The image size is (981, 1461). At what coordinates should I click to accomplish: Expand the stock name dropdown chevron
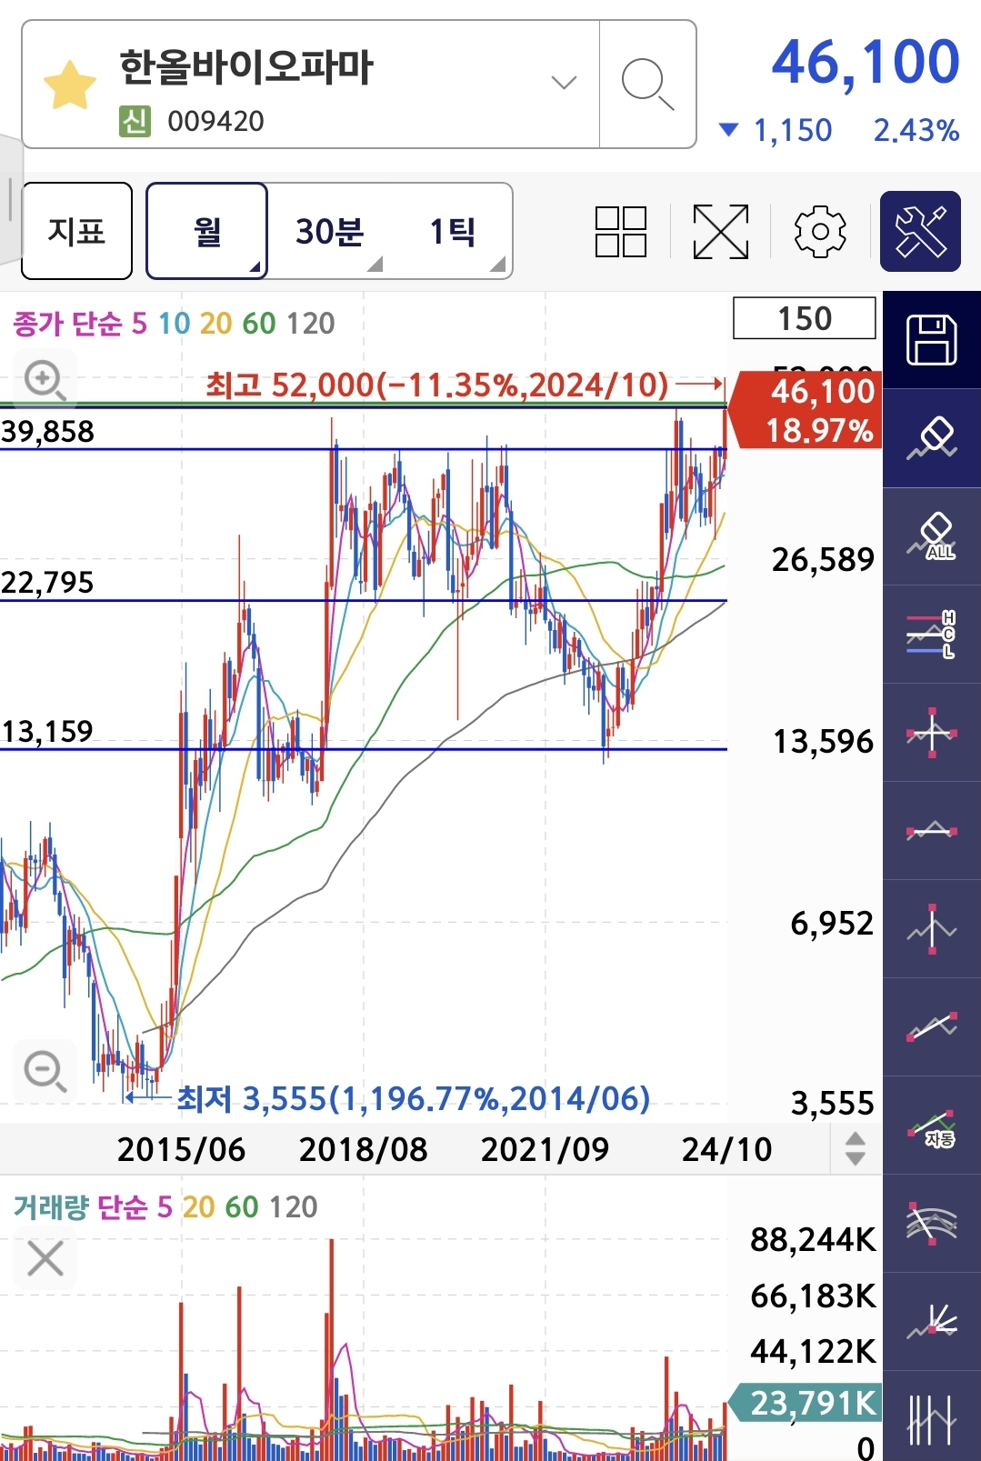point(564,83)
